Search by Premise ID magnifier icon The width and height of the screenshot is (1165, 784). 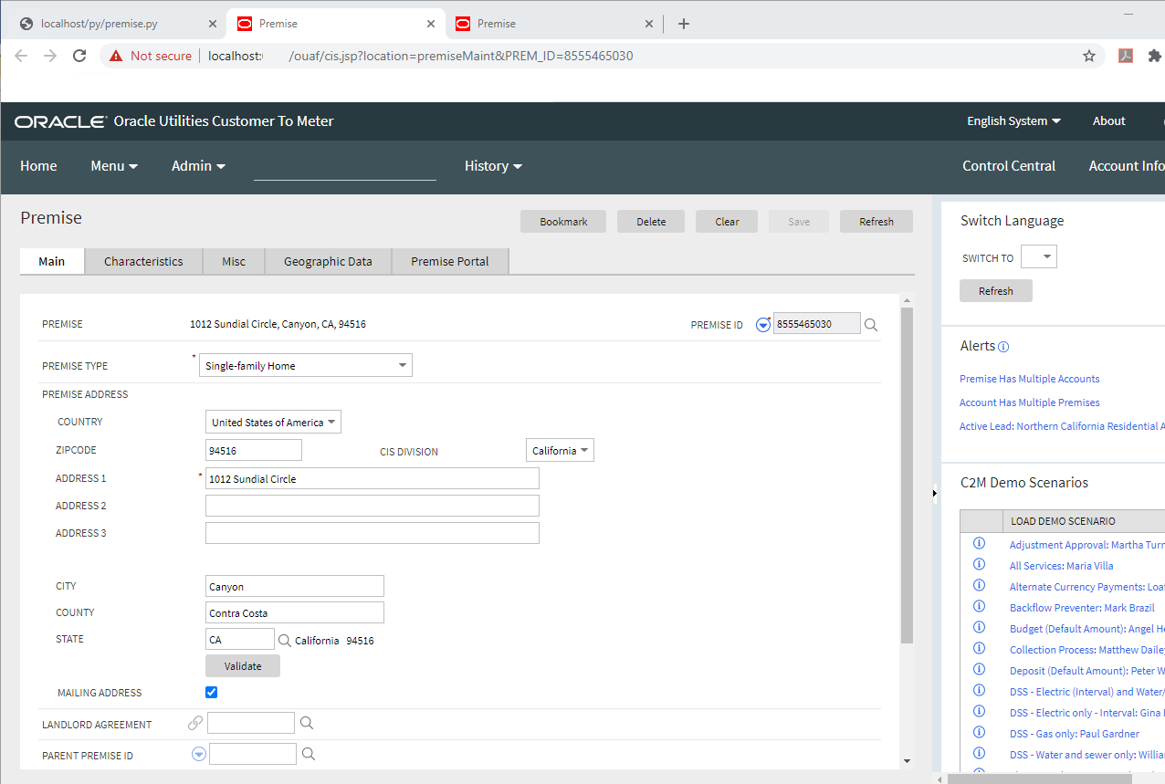[871, 324]
